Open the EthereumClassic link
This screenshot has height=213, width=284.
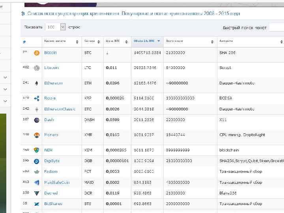[x=60, y=109]
